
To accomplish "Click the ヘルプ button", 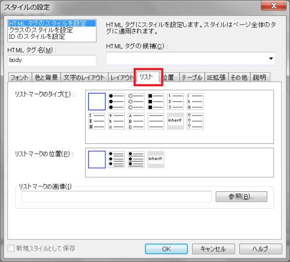I will pyautogui.click(x=260, y=249).
